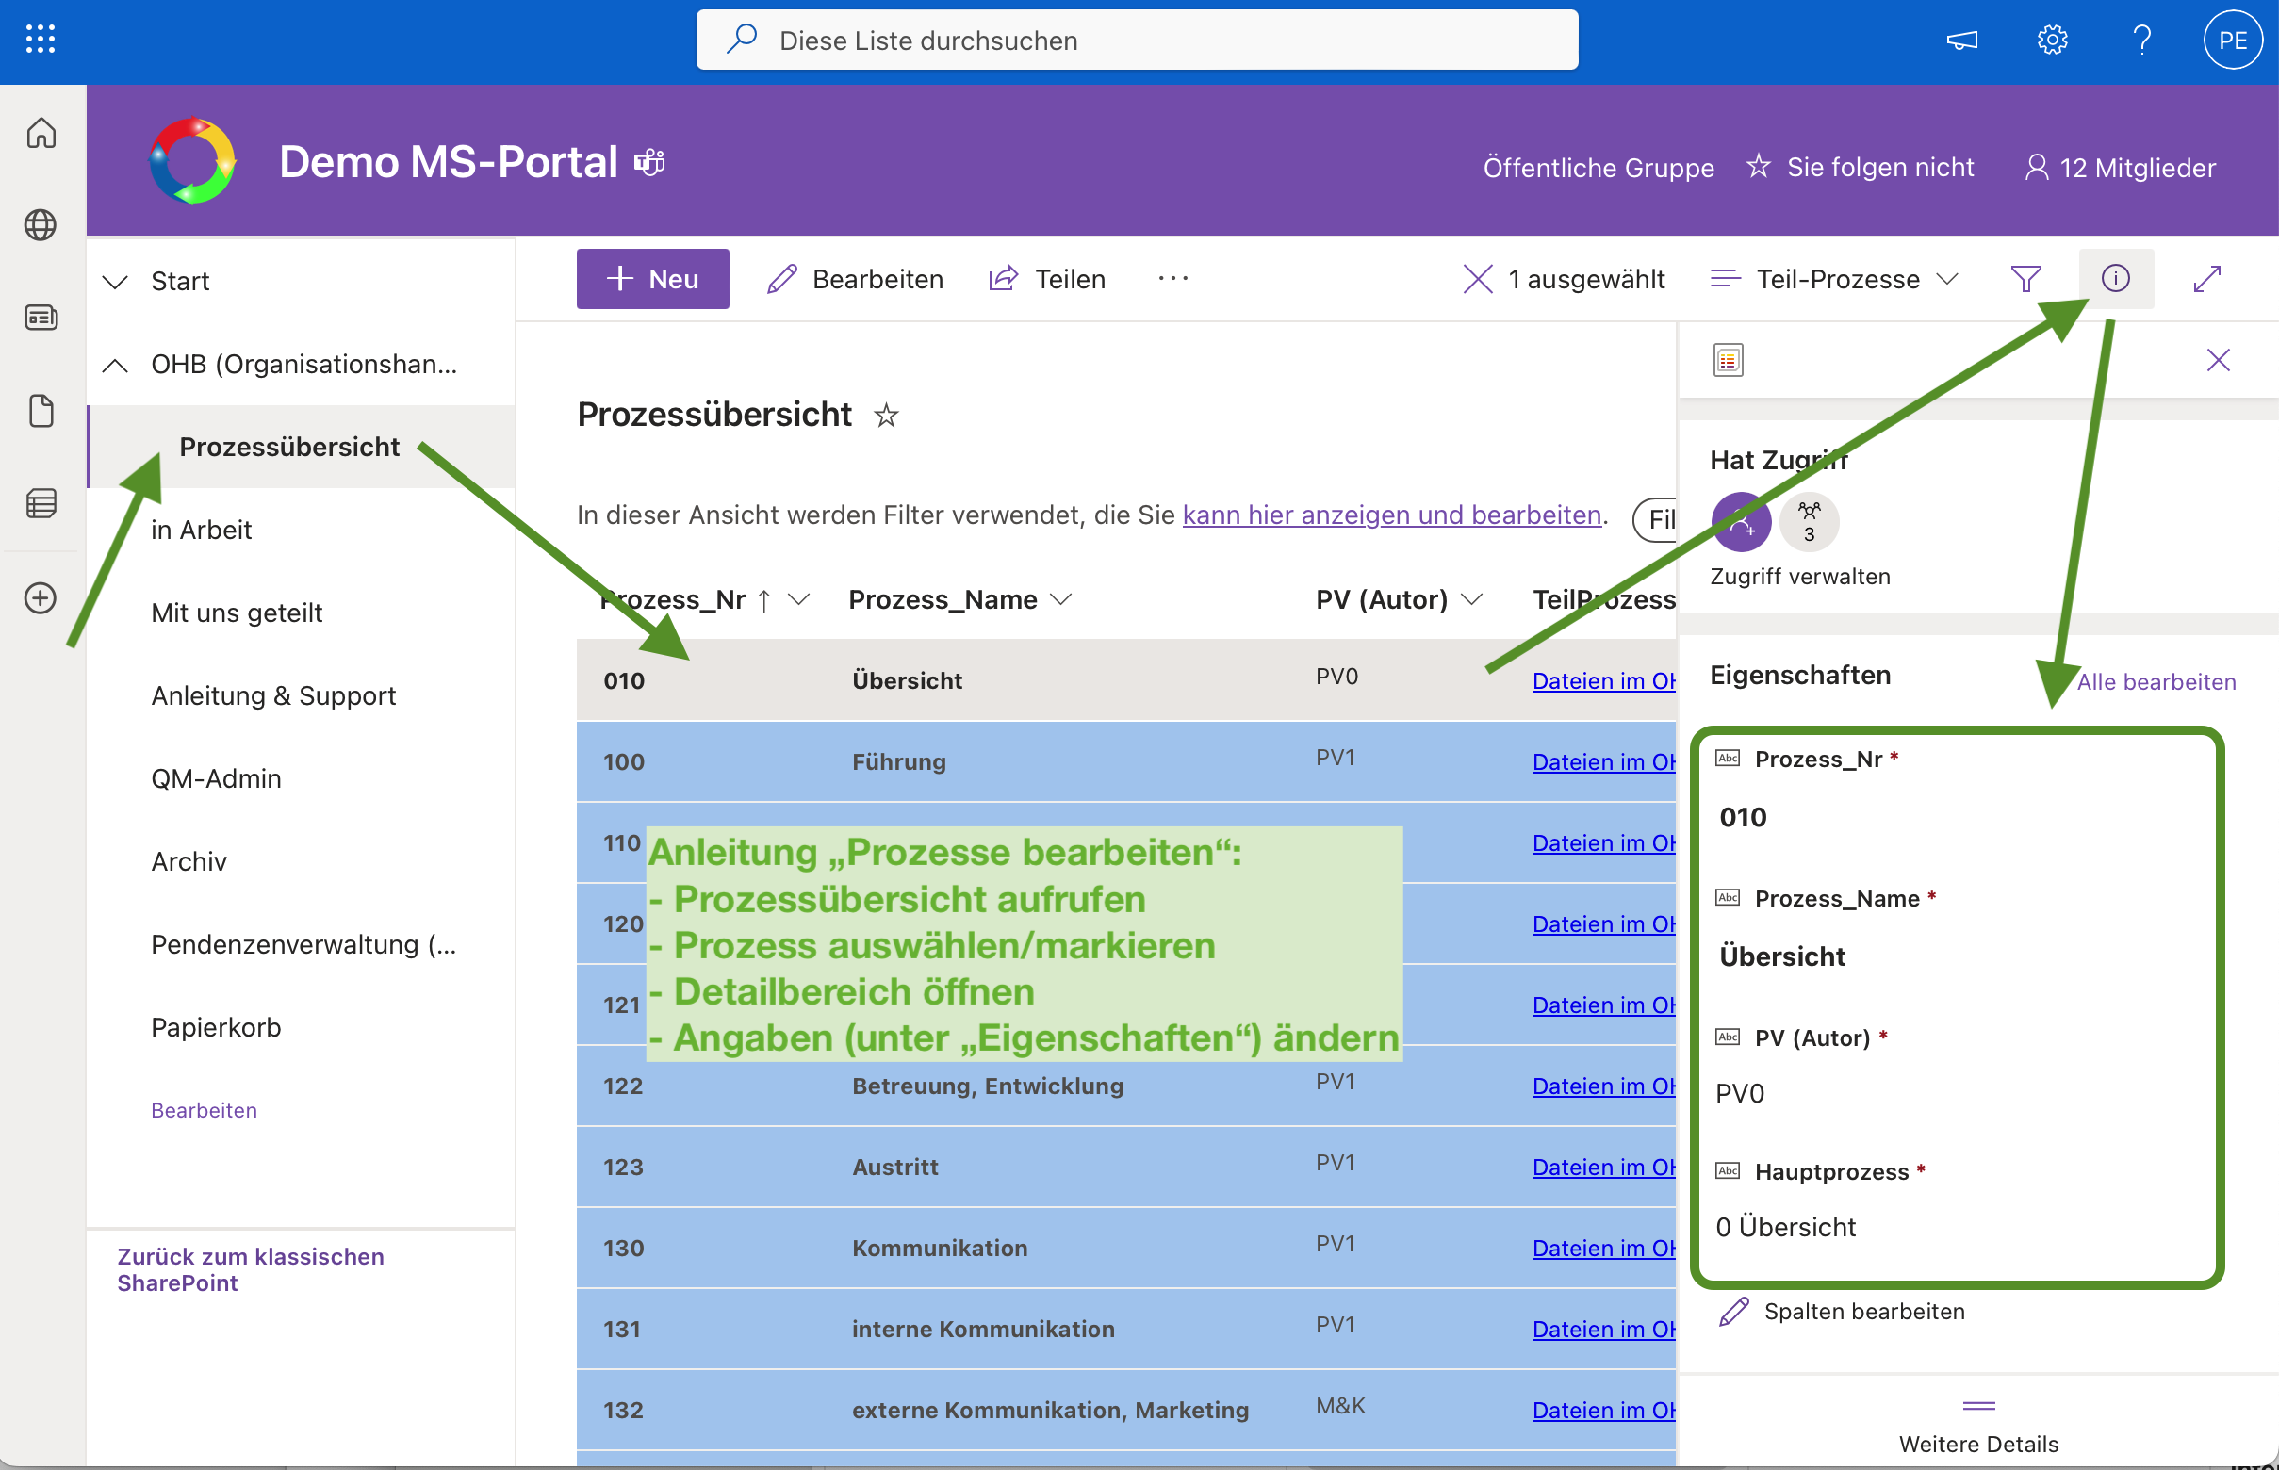Open Prozess_Name column header dropdown
This screenshot has height=1470, width=2279.
[1060, 599]
